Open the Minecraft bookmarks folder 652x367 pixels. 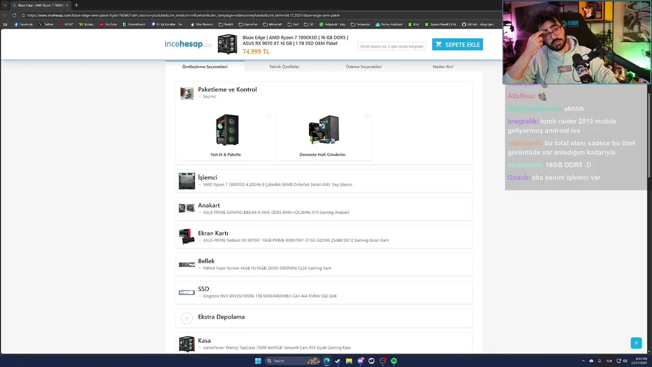(273, 24)
